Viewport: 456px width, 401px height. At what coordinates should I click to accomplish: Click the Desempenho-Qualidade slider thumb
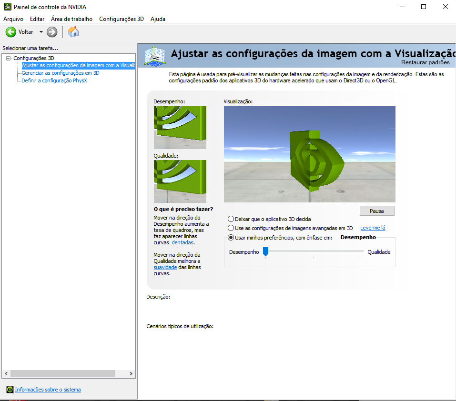pyautogui.click(x=265, y=251)
